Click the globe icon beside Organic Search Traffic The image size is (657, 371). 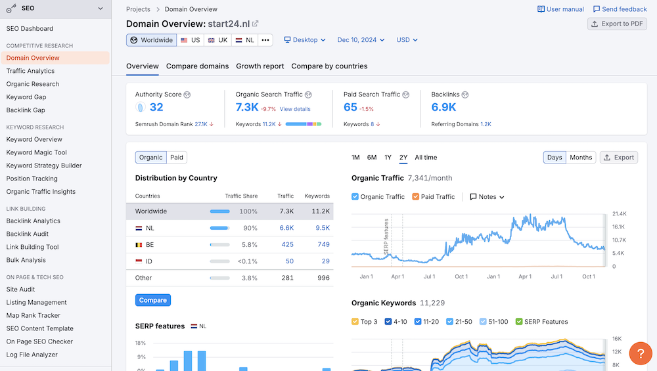308,95
